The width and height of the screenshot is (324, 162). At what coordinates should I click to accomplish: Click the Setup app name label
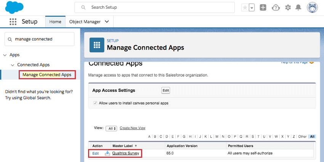click(x=30, y=22)
